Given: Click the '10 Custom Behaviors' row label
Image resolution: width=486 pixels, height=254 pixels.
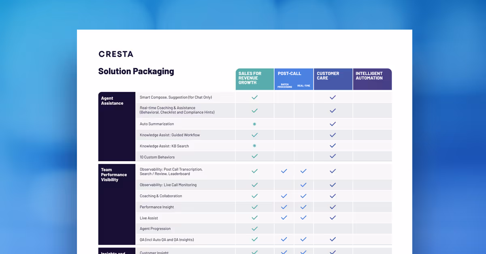Looking at the screenshot, I should 157,157.
